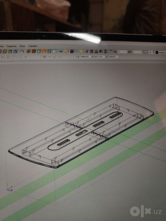Click the wireframe cube with side face icon
This screenshot has height=221, width=166.
[10, 51]
